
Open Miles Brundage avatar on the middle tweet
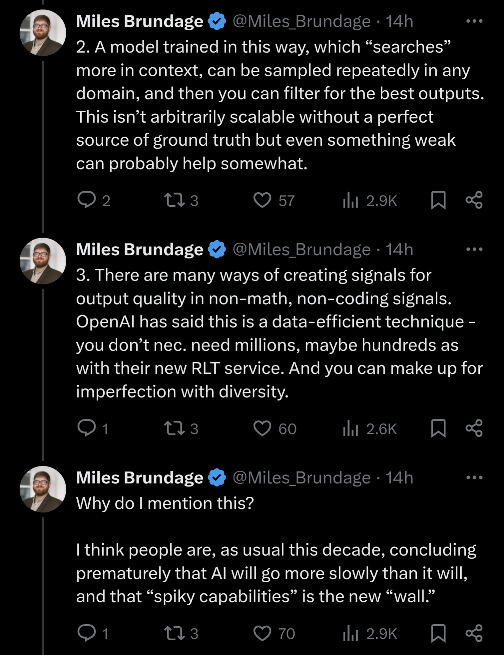tap(43, 261)
